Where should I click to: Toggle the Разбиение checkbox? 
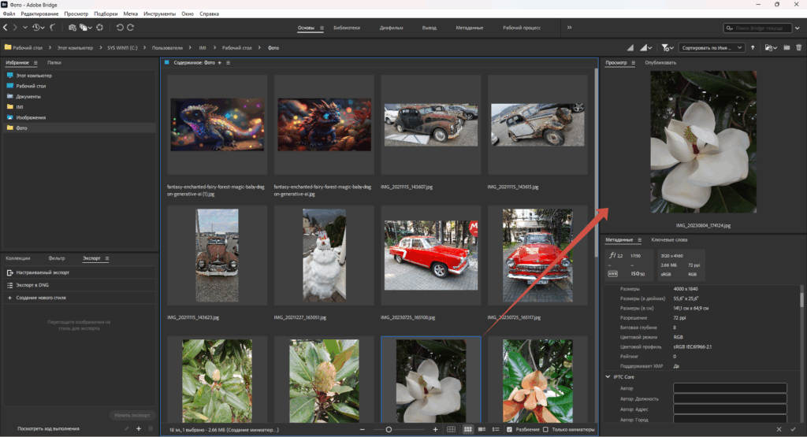point(510,430)
